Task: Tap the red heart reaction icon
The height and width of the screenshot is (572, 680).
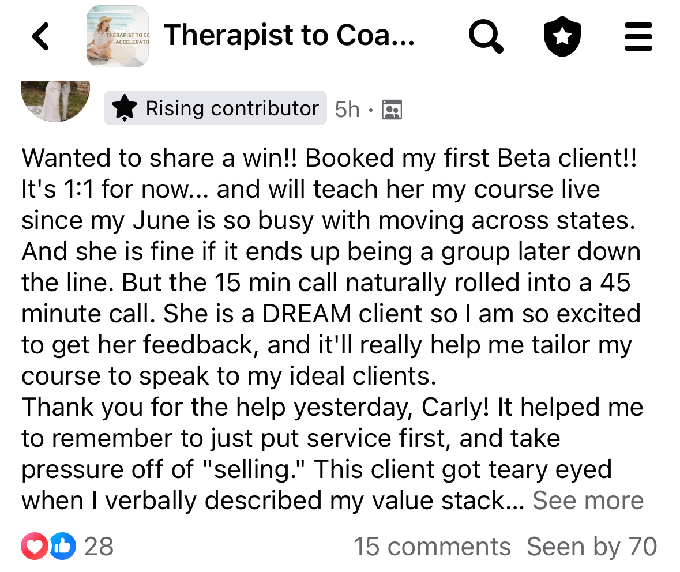Action: tap(35, 547)
